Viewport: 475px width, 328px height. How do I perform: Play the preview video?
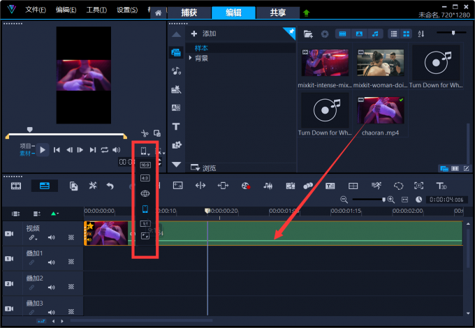[x=43, y=150]
